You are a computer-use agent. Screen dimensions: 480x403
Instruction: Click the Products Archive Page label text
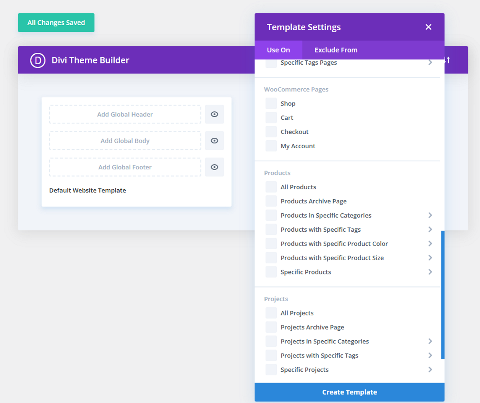pyautogui.click(x=314, y=201)
